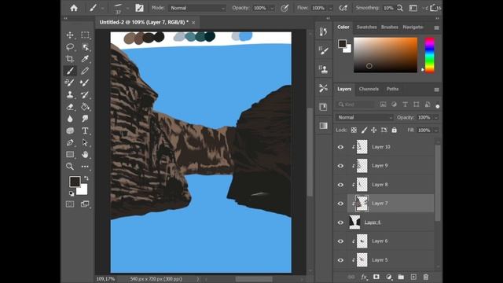Screen dimensions: 503x283
Task: Select the Lasso tool
Action: pos(70,47)
